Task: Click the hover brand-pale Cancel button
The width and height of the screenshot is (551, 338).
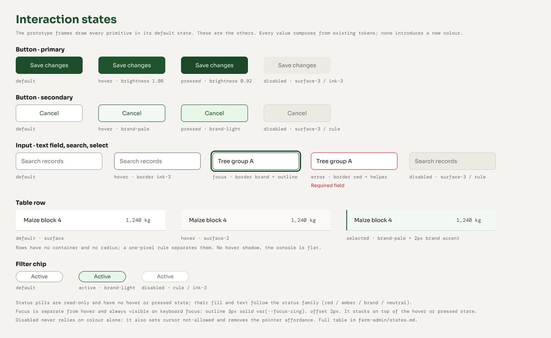Action: tap(132, 113)
